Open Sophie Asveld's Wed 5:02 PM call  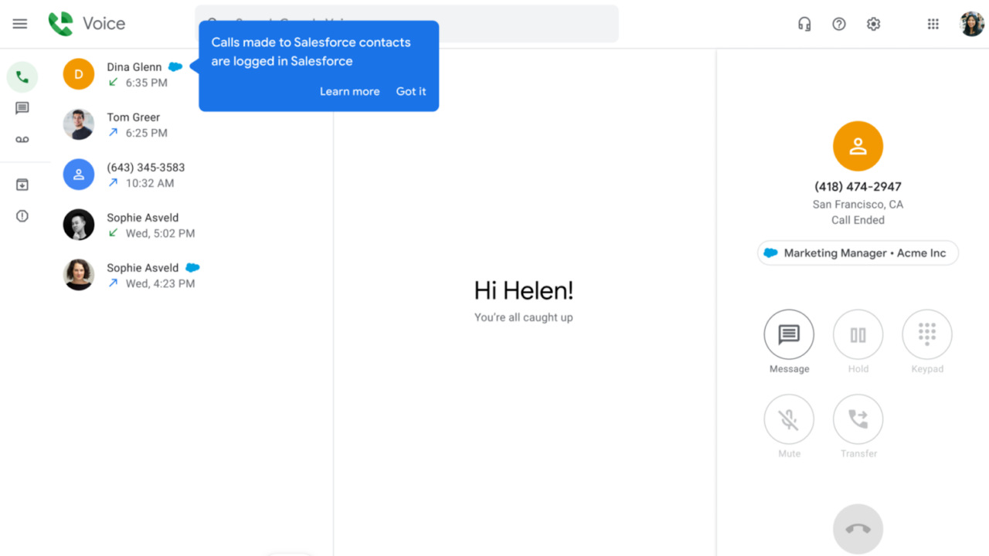pos(191,225)
